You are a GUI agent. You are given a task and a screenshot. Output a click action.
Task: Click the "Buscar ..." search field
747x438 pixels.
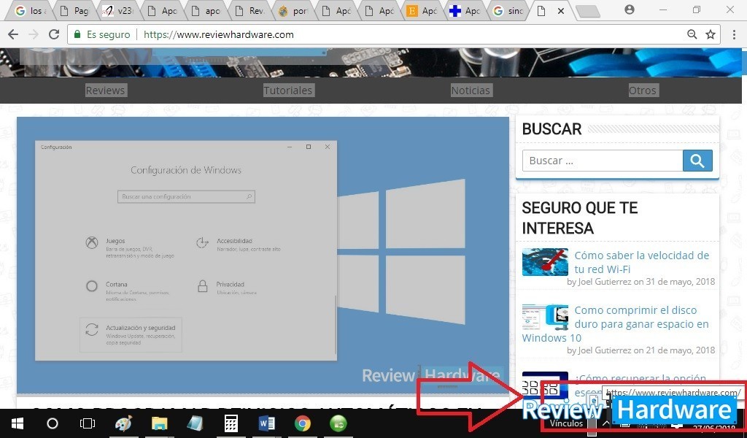[x=603, y=161]
